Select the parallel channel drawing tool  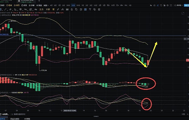click(10, 9)
